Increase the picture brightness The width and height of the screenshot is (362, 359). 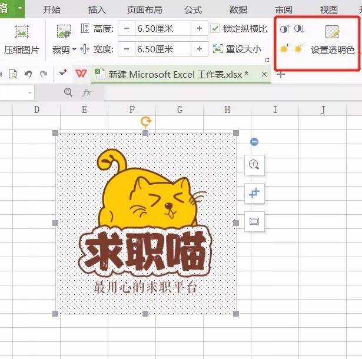[284, 48]
